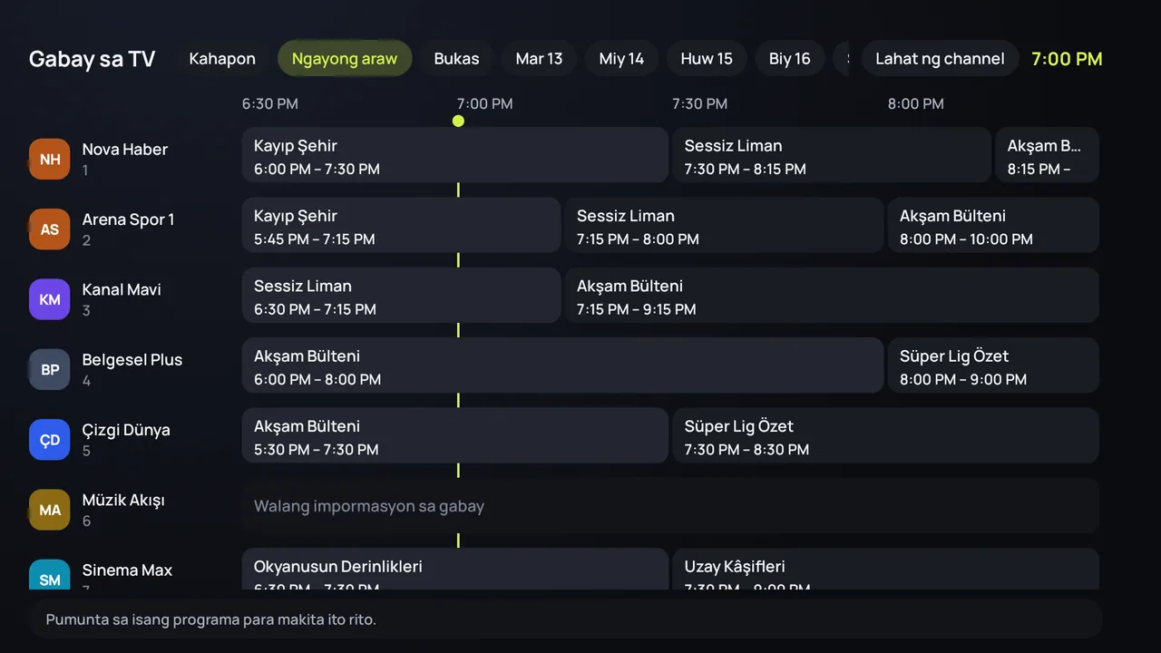1161x653 pixels.
Task: Open the Mar 13 day tab
Action: point(539,58)
